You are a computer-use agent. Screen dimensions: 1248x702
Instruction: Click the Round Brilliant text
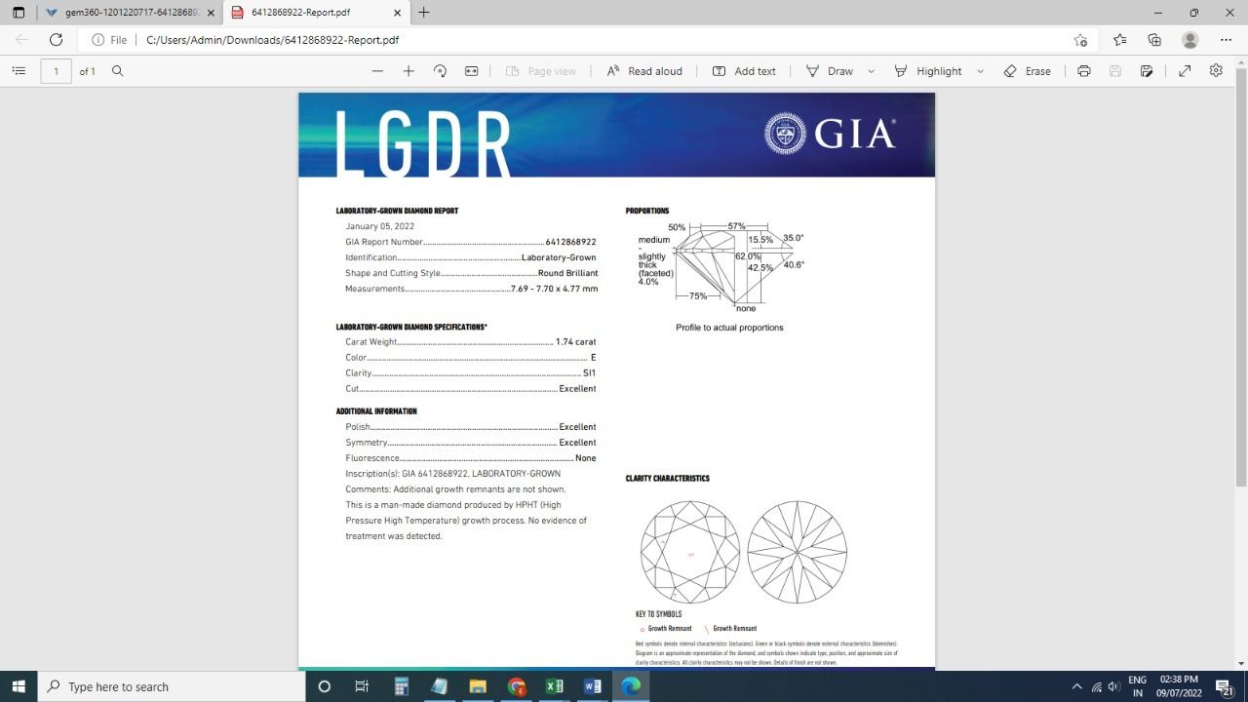coord(567,273)
